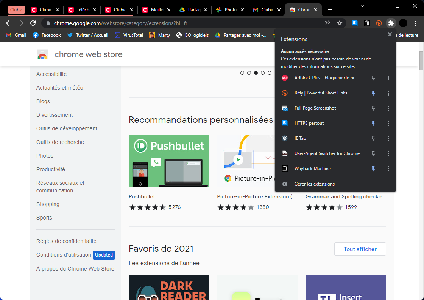Switch to the Téléch tab

[x=82, y=10]
